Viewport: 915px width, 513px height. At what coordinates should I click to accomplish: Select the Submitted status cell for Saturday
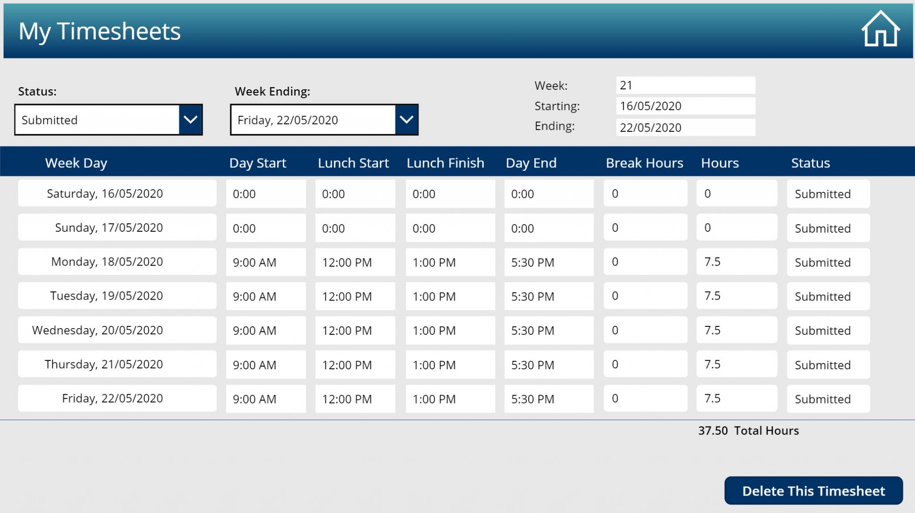828,194
